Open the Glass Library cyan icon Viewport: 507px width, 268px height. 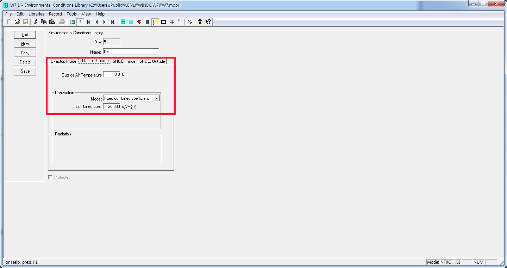131,22
